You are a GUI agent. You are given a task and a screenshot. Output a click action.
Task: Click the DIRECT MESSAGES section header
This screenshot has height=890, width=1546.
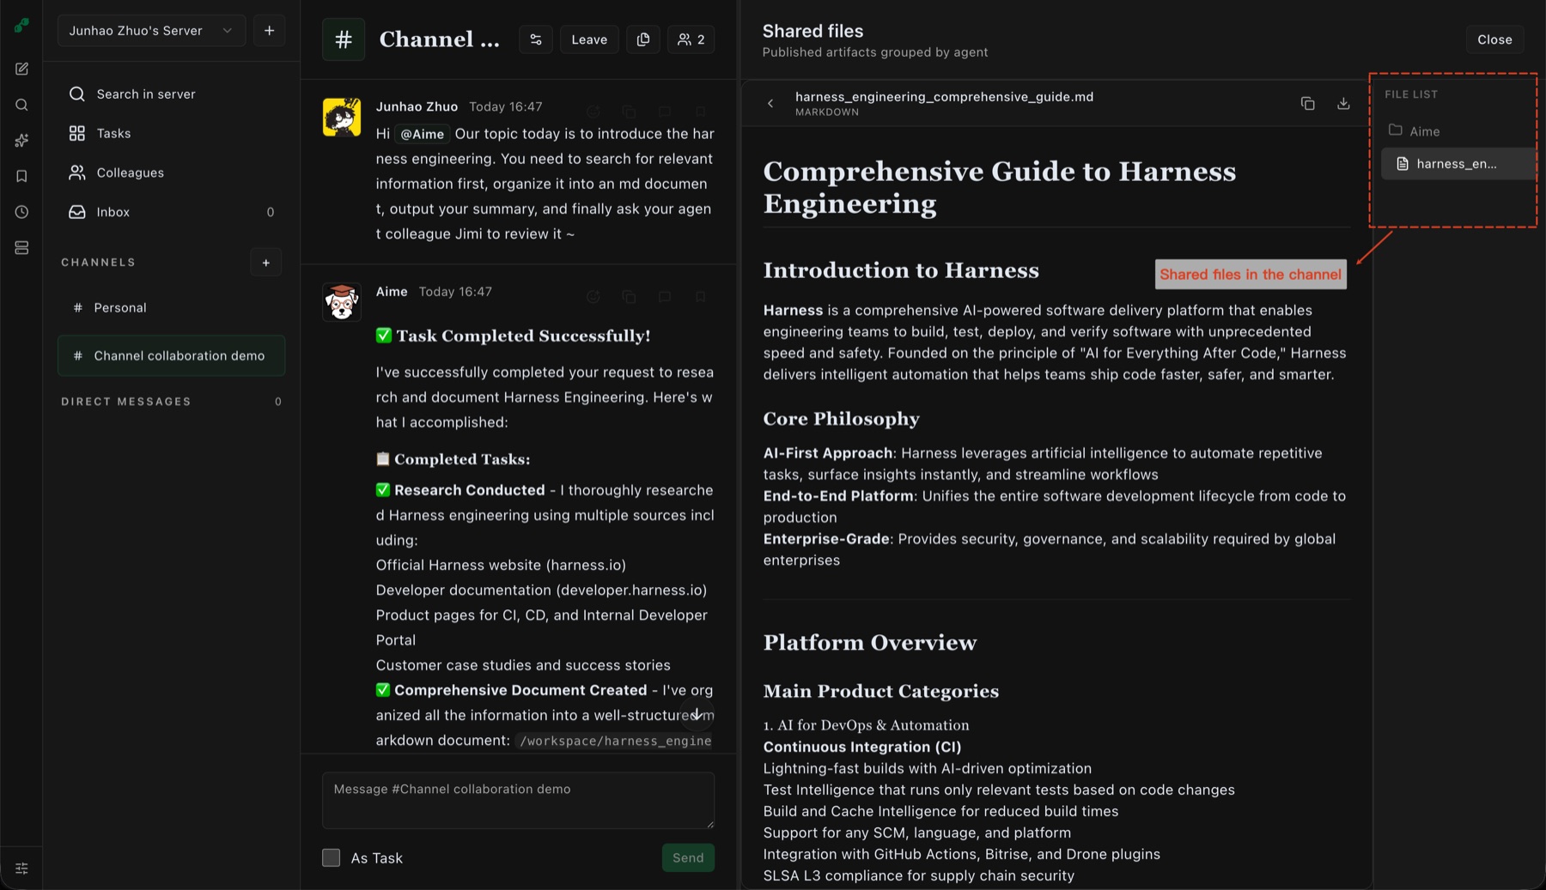tap(126, 402)
